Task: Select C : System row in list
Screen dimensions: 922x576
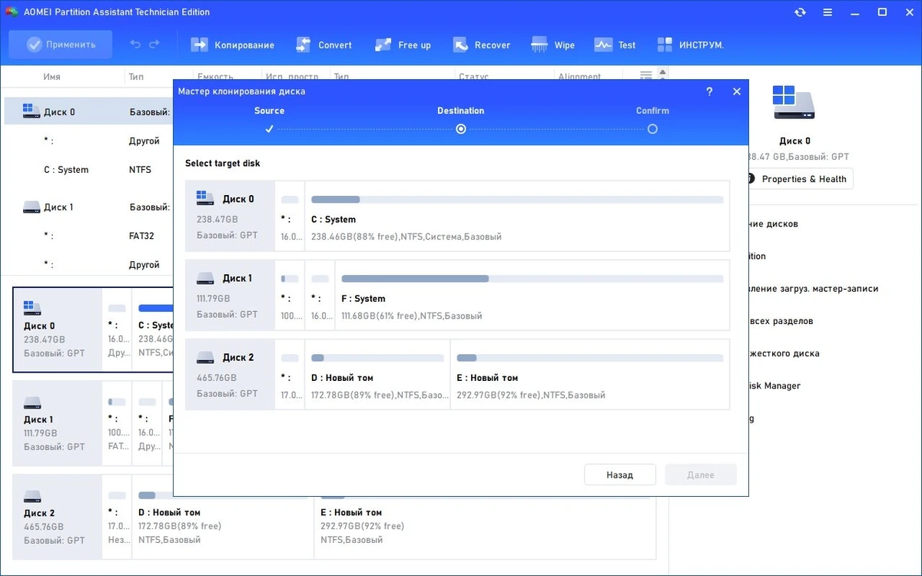Action: [89, 170]
